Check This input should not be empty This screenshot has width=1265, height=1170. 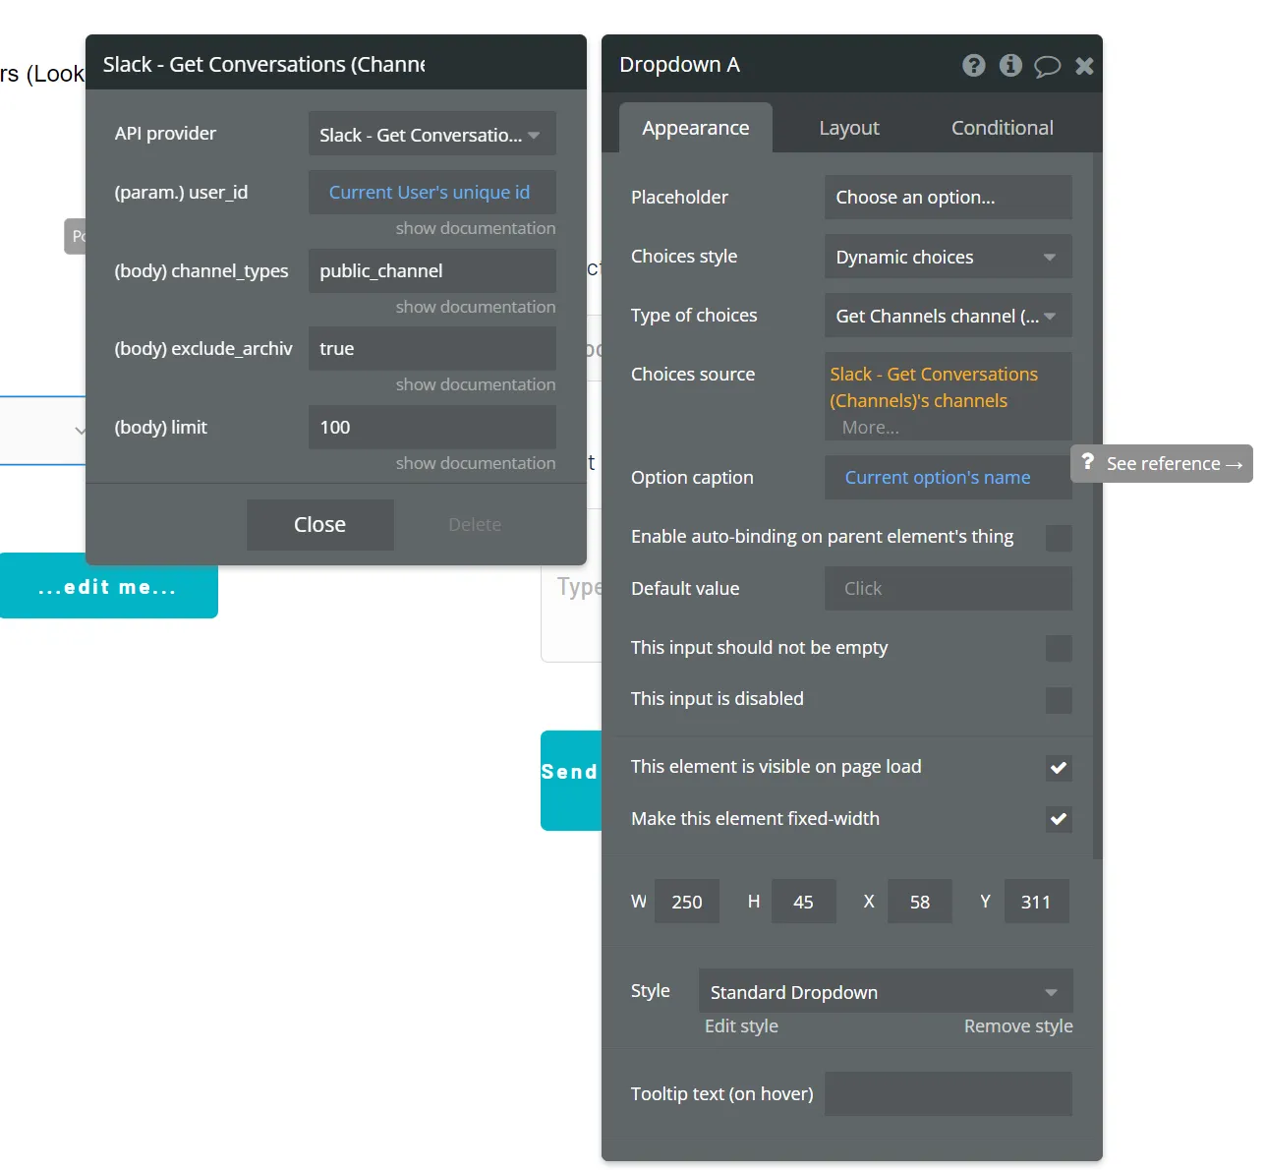tap(1059, 648)
